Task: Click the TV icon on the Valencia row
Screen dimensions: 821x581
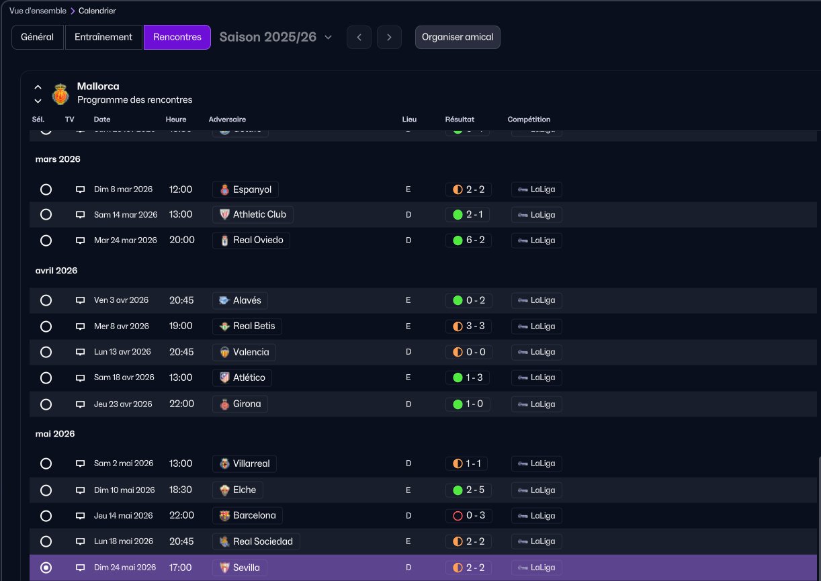Action: click(80, 352)
